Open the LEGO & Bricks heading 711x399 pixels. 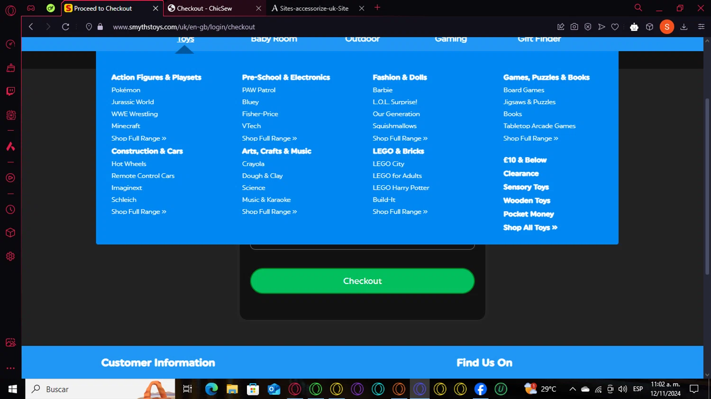(398, 151)
